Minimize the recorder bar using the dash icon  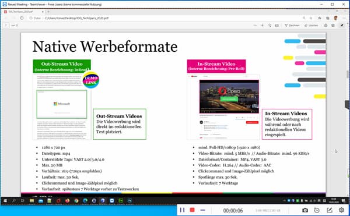pos(202,210)
